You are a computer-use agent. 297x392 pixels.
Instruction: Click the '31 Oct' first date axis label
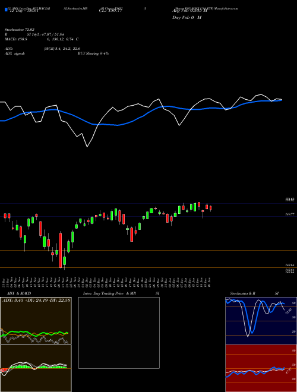click(x=5, y=282)
